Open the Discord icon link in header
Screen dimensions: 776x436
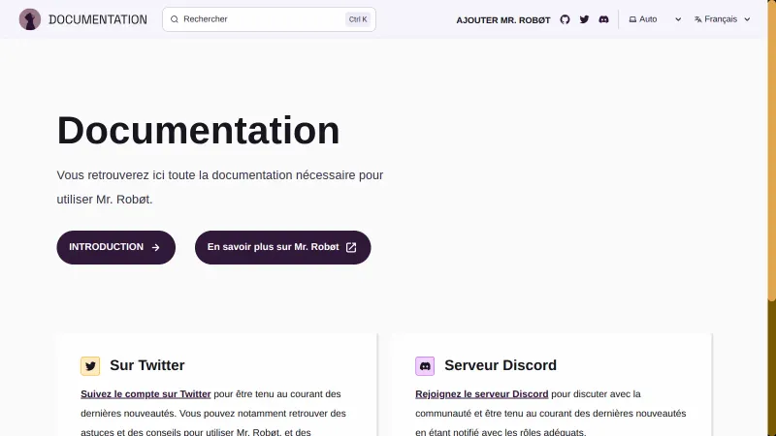(x=603, y=19)
